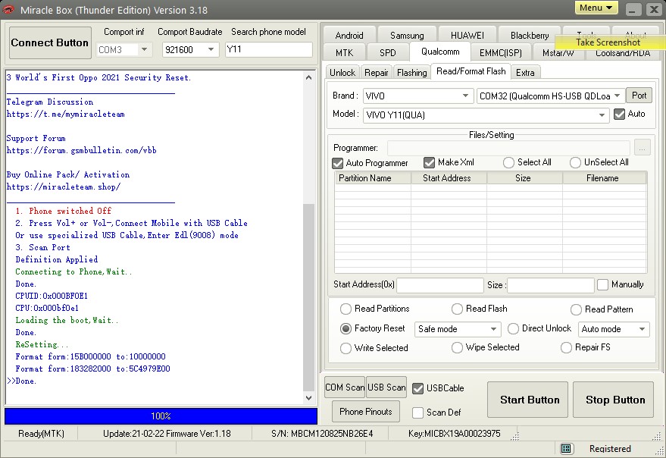
Task: Switch to the Blackberry tab
Action: click(x=530, y=36)
